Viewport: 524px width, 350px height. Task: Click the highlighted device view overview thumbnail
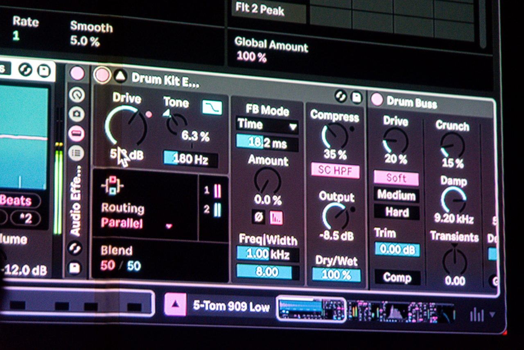pyautogui.click(x=311, y=310)
